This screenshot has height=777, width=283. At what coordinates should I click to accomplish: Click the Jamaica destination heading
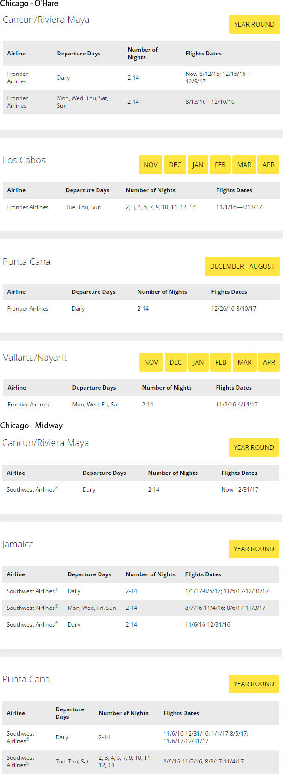pos(18,545)
